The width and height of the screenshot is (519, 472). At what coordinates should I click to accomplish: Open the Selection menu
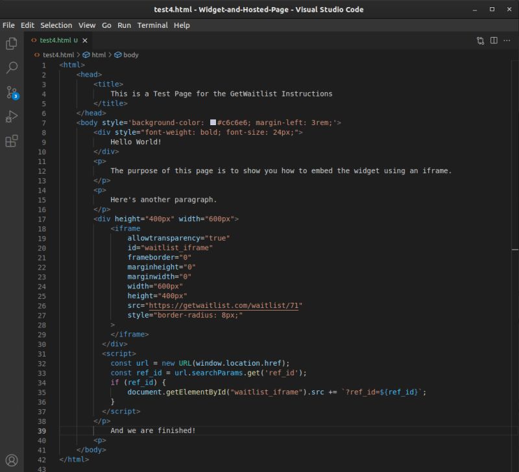[56, 25]
